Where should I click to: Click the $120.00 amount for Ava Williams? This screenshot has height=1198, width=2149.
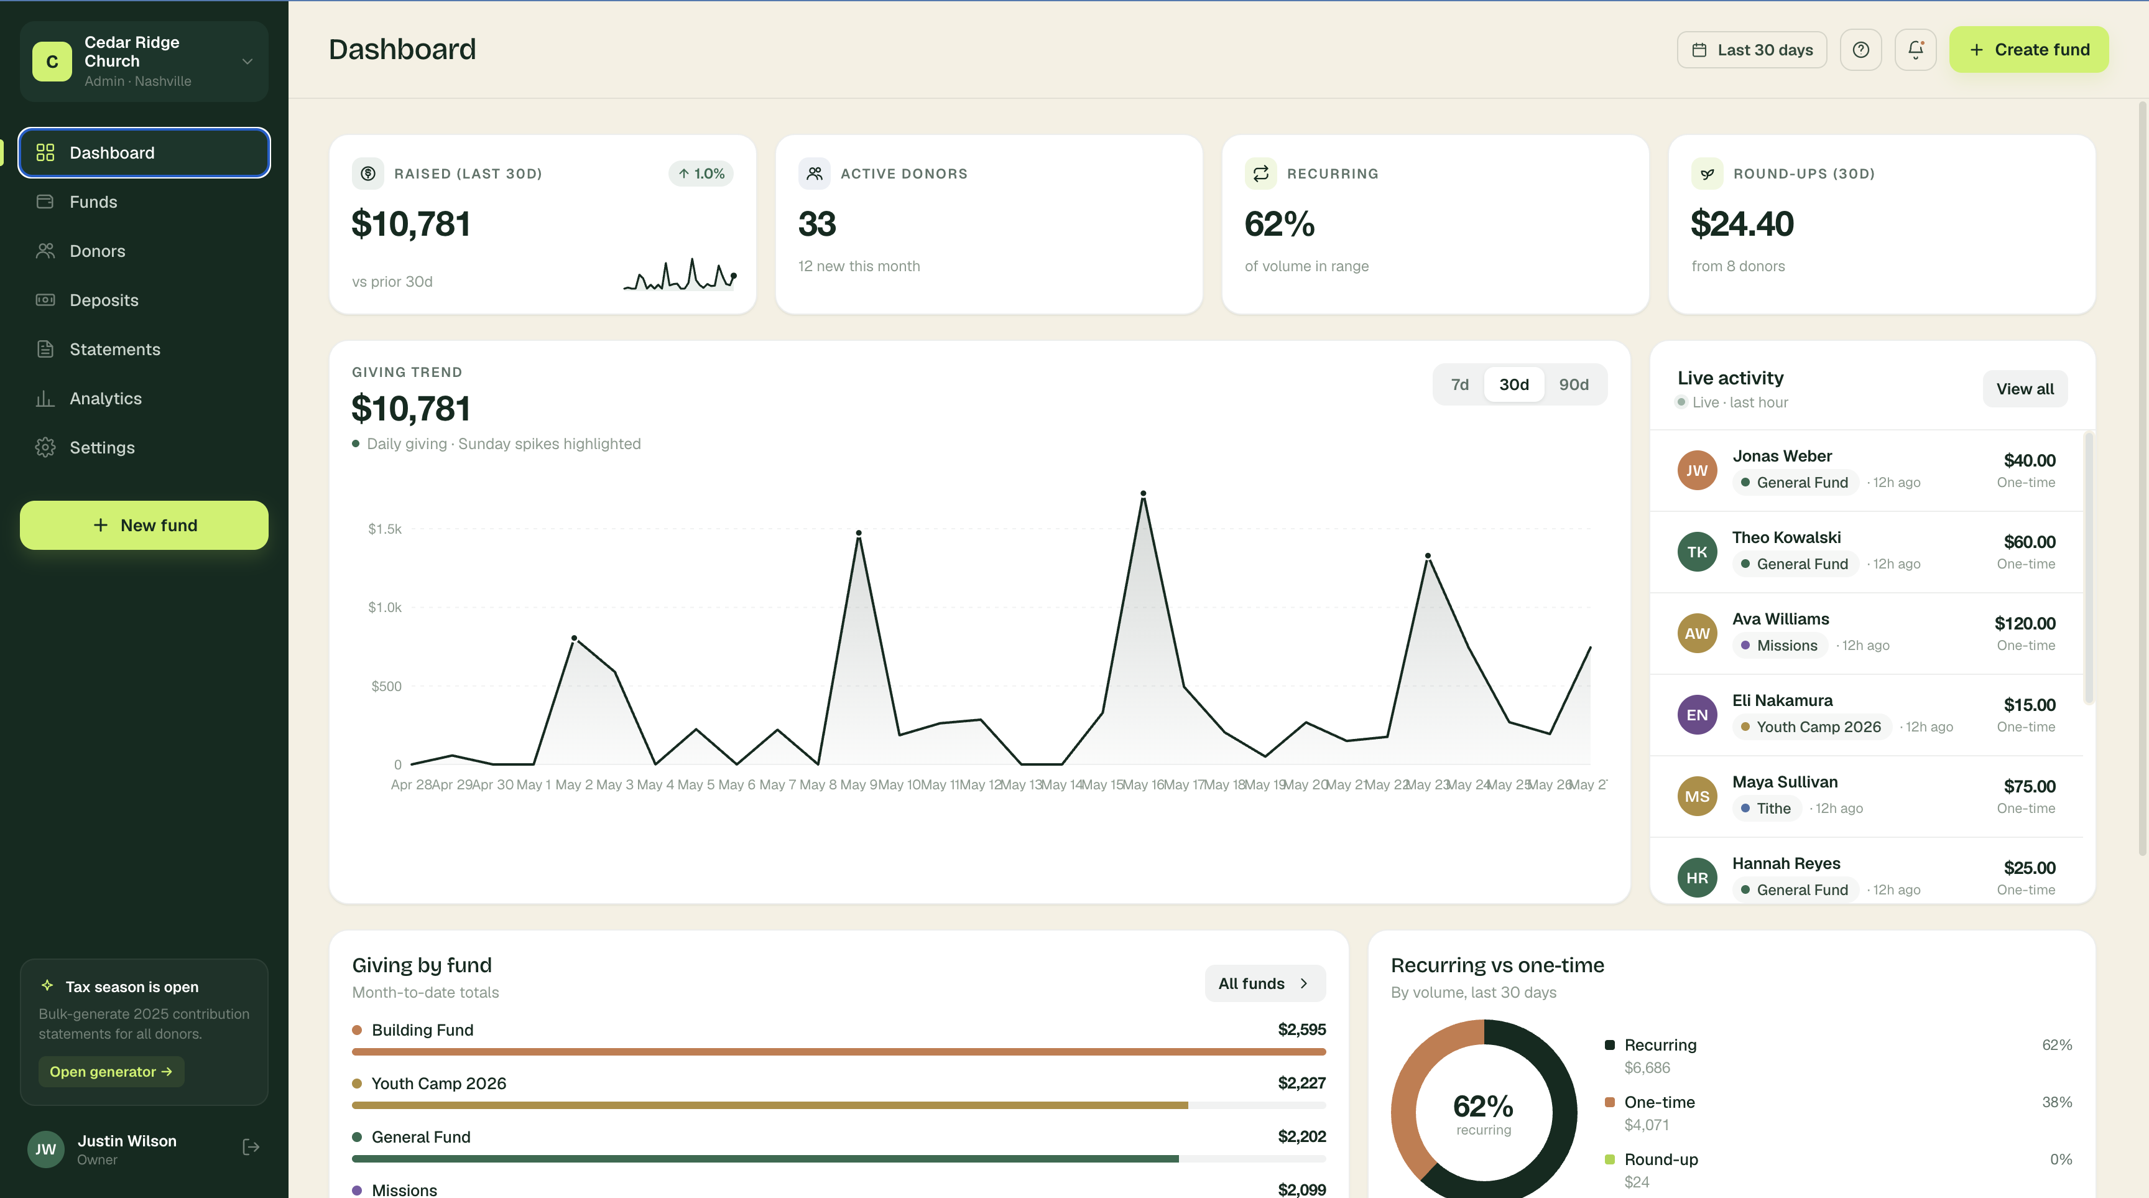pyautogui.click(x=2025, y=624)
